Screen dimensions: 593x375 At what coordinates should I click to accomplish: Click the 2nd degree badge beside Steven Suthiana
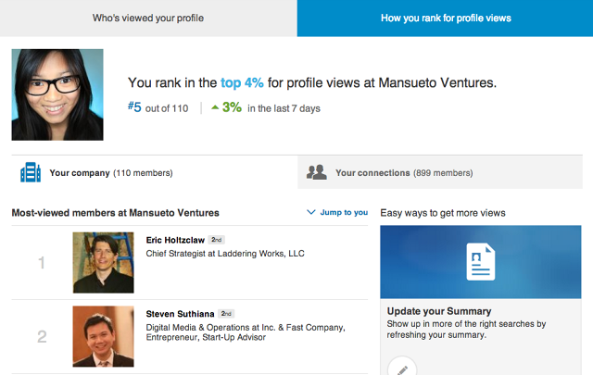(x=226, y=313)
